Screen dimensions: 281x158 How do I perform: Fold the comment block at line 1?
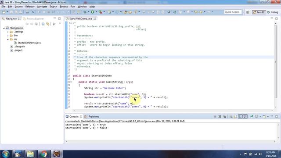point(72,23)
